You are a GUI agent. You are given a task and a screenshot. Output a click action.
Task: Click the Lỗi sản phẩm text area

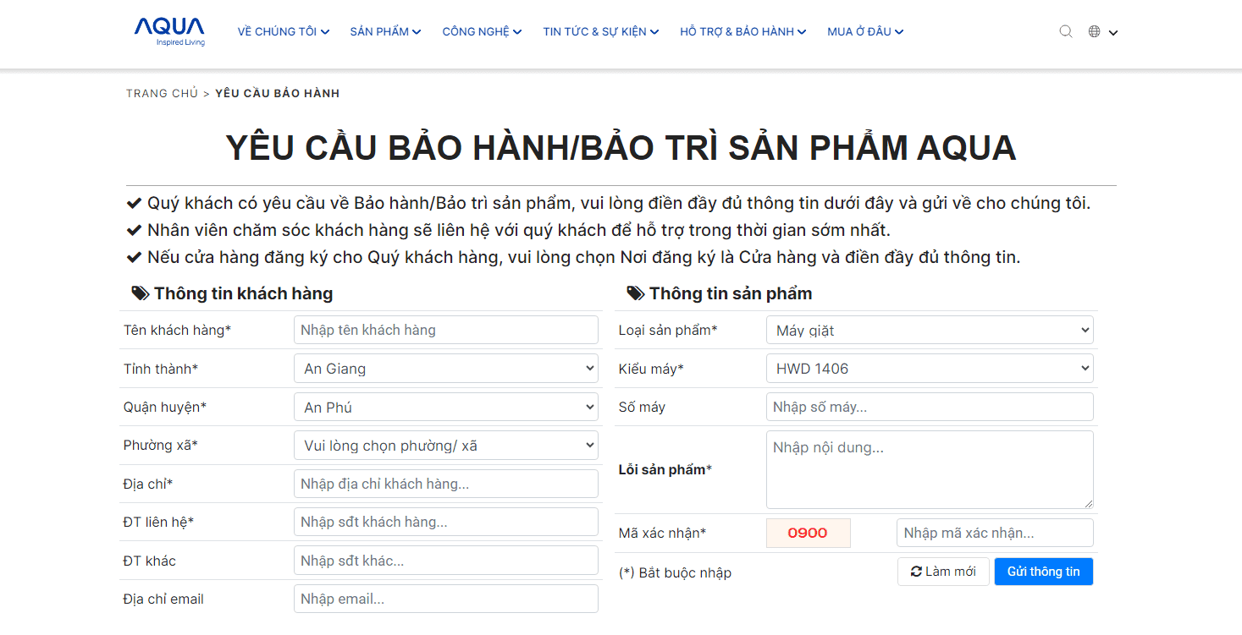click(929, 469)
